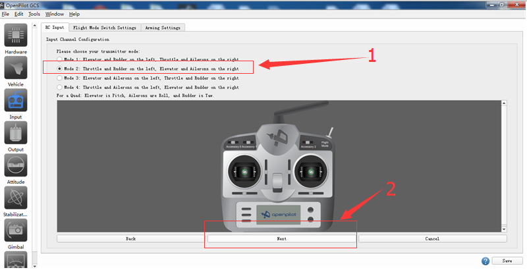The width and height of the screenshot is (527, 272).
Task: Click the openpilot display on the transmitter
Action: pos(279,215)
